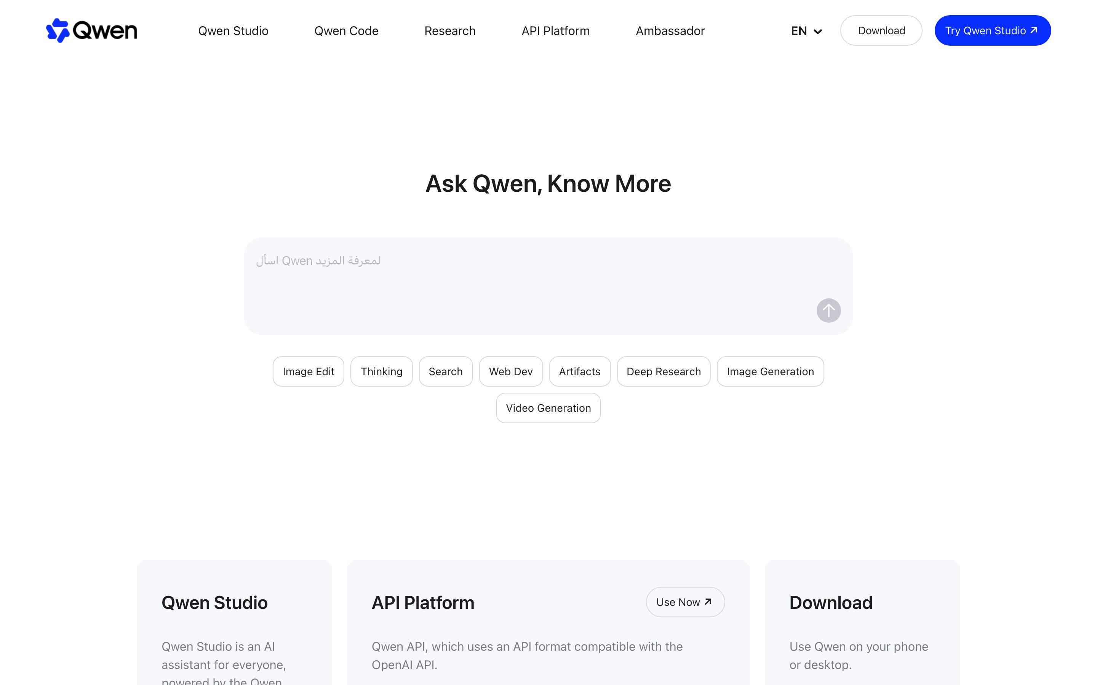
Task: Click 'Use Qwen on your phone' description text
Action: 859,655
